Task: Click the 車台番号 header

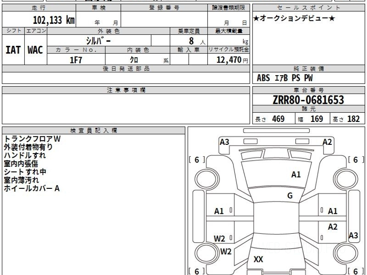Action: 309,90
